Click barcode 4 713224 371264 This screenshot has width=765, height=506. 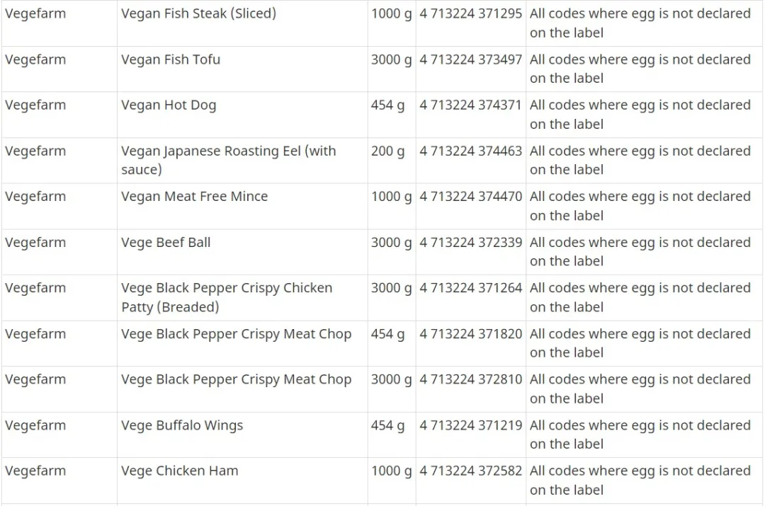click(471, 288)
